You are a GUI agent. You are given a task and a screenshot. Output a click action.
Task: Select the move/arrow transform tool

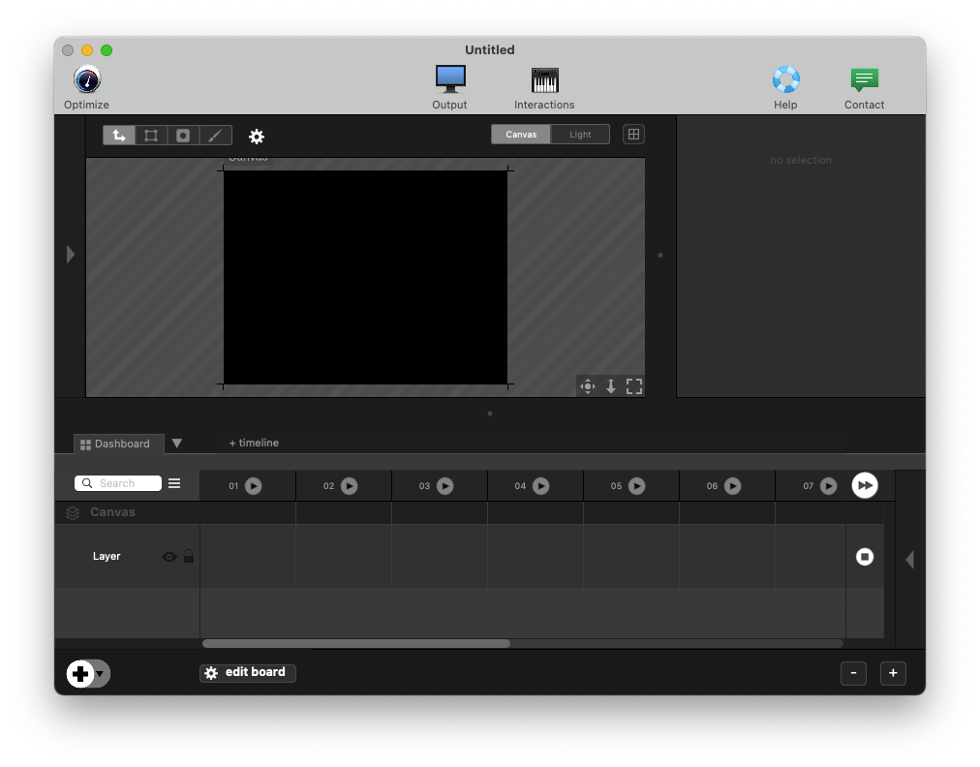[119, 135]
